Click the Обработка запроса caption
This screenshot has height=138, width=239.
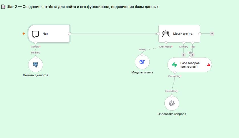[172, 114]
